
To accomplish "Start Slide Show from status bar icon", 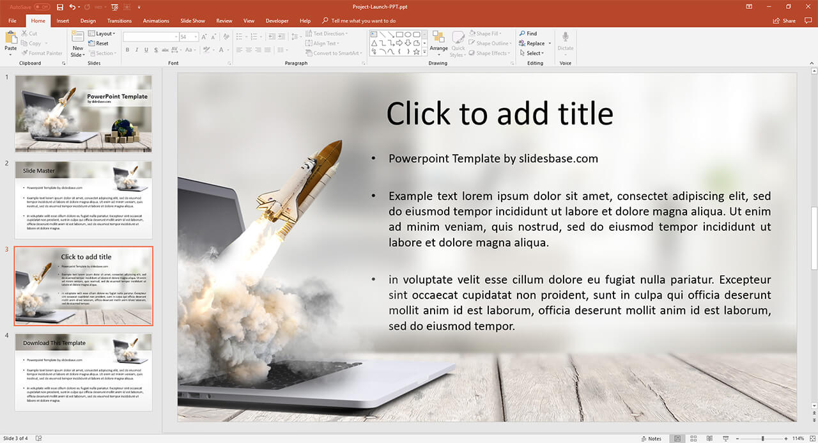I will pyautogui.click(x=725, y=439).
